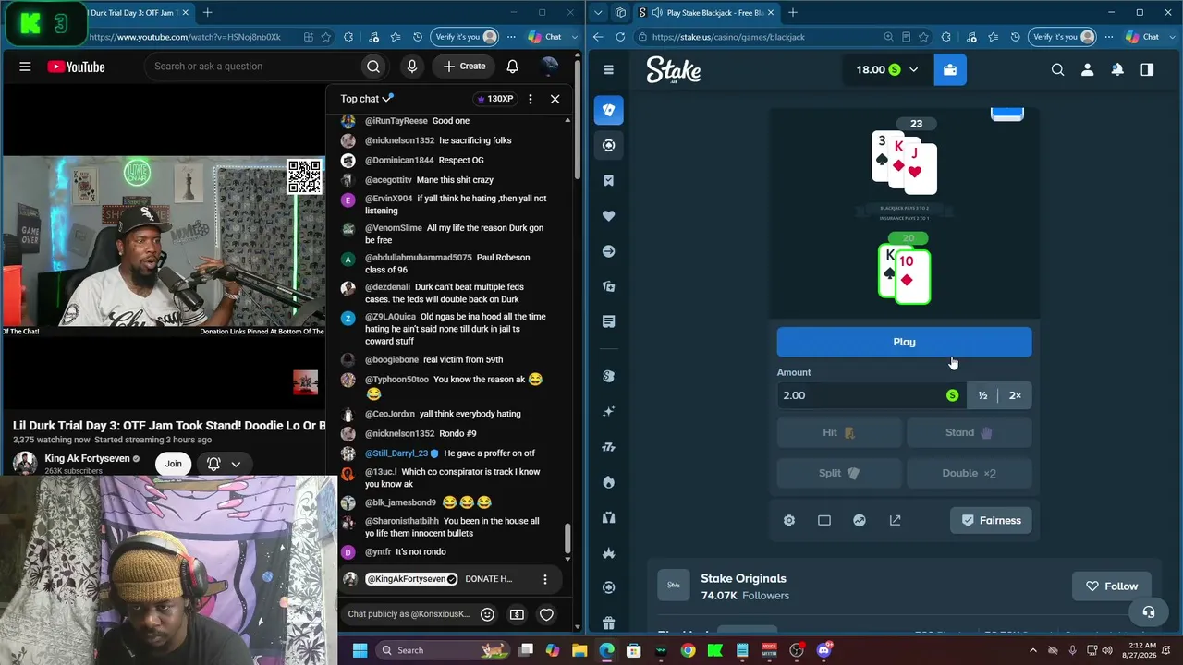This screenshot has width=1183, height=665.
Task: Send a heart reaction in chat
Action: click(546, 614)
